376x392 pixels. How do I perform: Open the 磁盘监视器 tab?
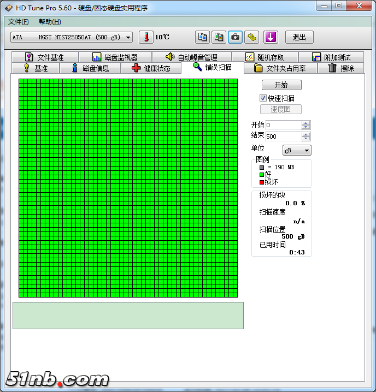click(x=115, y=57)
